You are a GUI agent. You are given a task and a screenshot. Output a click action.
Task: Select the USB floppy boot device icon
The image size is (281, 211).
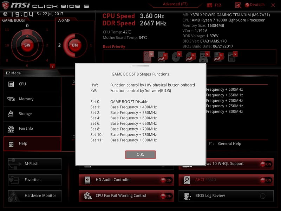218,57
